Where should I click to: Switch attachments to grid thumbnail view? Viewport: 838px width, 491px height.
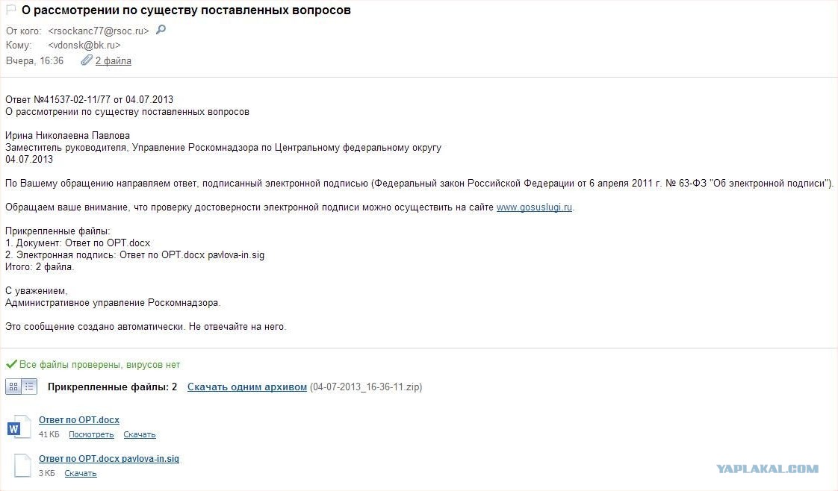pos(13,387)
